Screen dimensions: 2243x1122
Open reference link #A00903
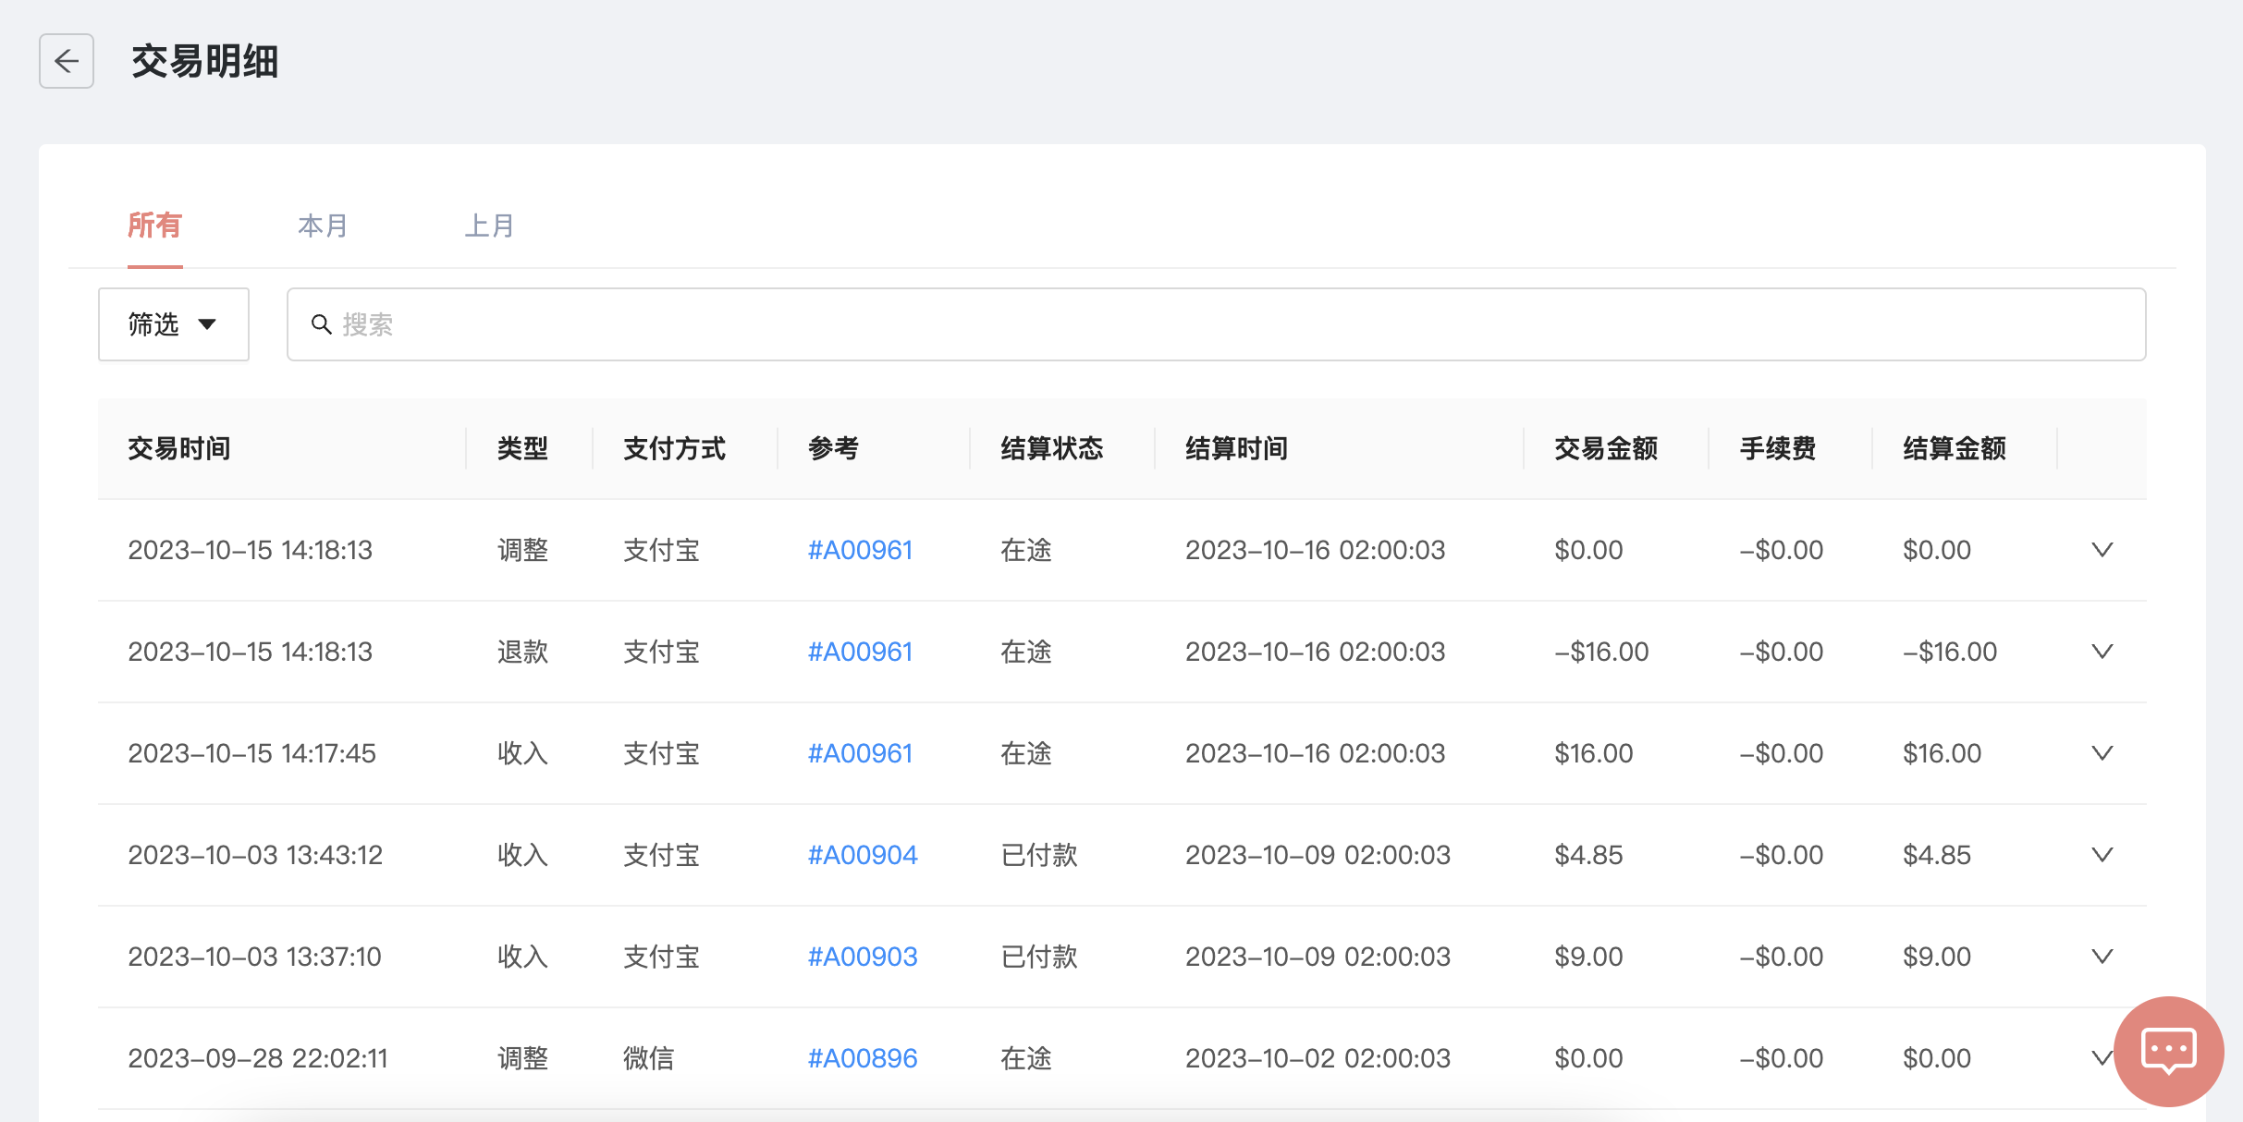863,957
